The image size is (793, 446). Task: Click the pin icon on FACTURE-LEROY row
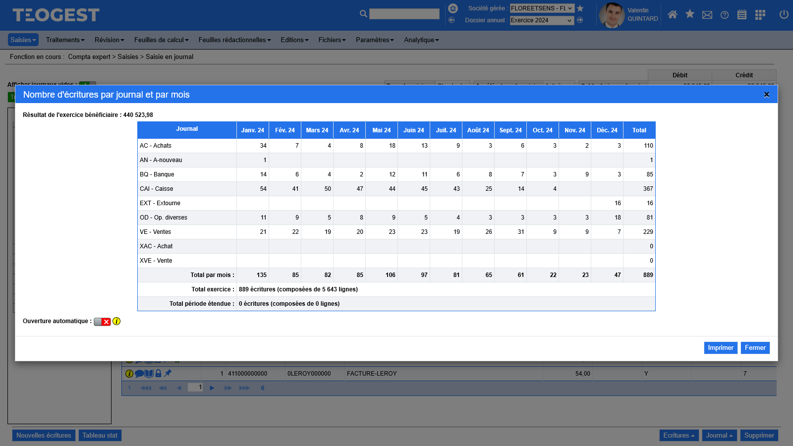[x=168, y=373]
